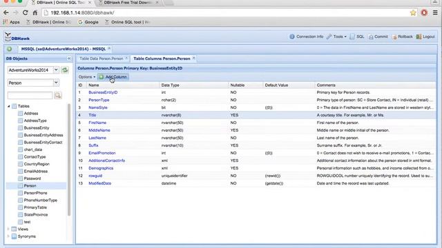Click the Synonyms folder icon

(x=14, y=236)
